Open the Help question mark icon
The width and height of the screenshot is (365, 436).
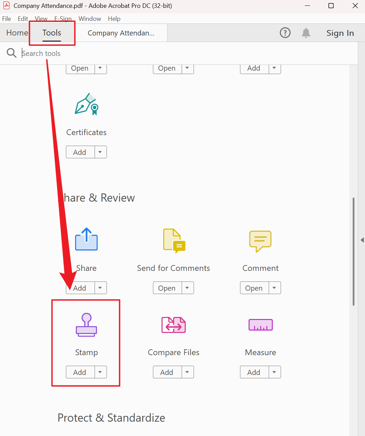pos(285,33)
